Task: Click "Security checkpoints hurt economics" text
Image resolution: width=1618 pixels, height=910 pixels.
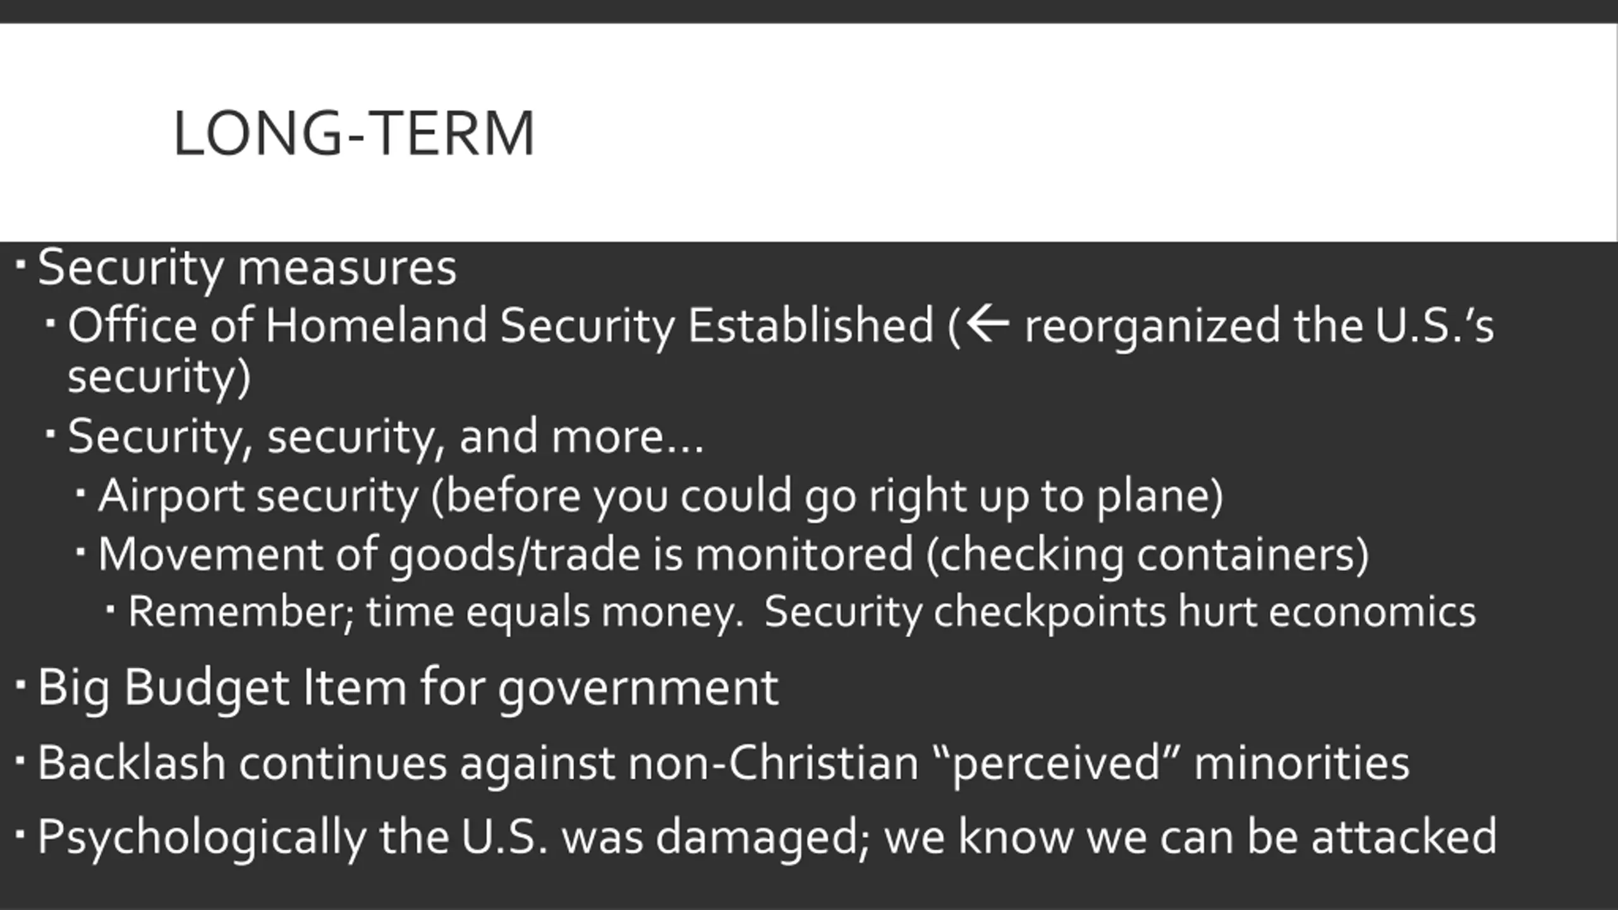Action: click(1121, 613)
